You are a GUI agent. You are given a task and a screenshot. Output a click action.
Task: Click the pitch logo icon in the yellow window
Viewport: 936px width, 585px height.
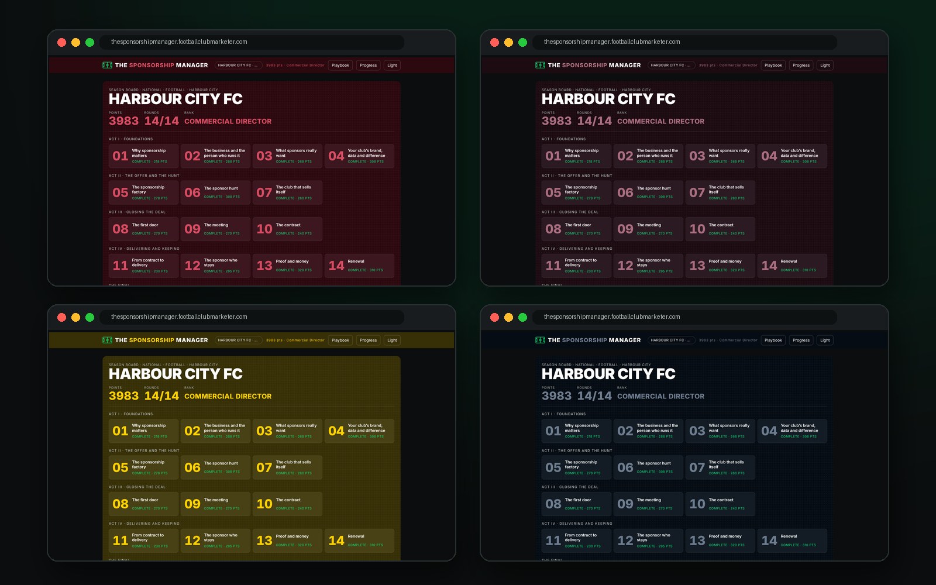tap(107, 340)
